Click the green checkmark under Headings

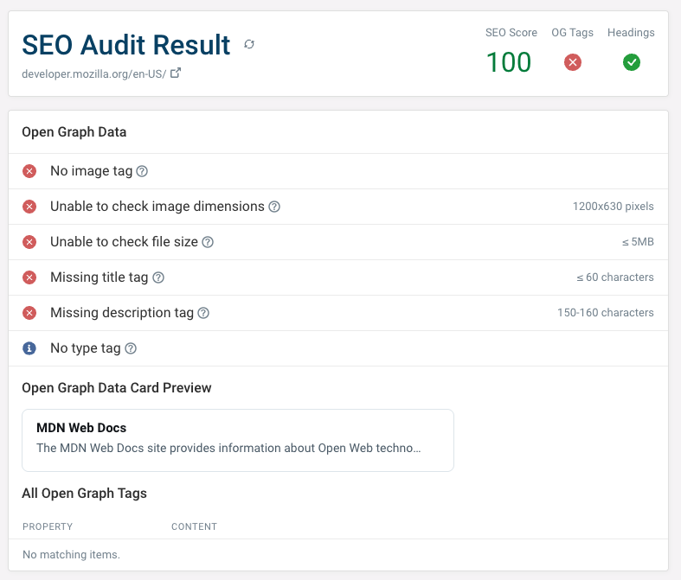click(x=631, y=62)
